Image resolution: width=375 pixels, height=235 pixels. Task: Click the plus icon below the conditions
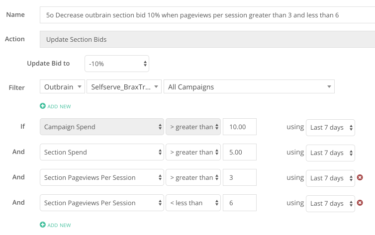pyautogui.click(x=42, y=225)
